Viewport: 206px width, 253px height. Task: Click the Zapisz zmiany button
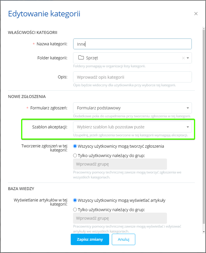click(x=90, y=239)
